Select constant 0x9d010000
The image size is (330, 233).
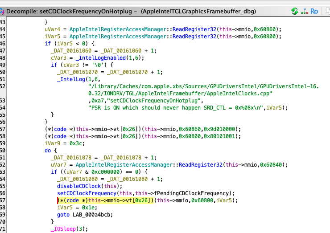click(x=219, y=129)
